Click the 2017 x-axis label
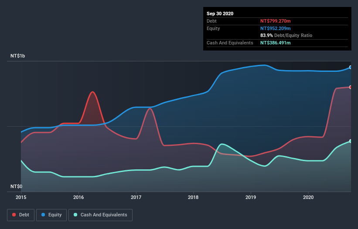Viewport: 358px width, 229px height. (x=136, y=197)
